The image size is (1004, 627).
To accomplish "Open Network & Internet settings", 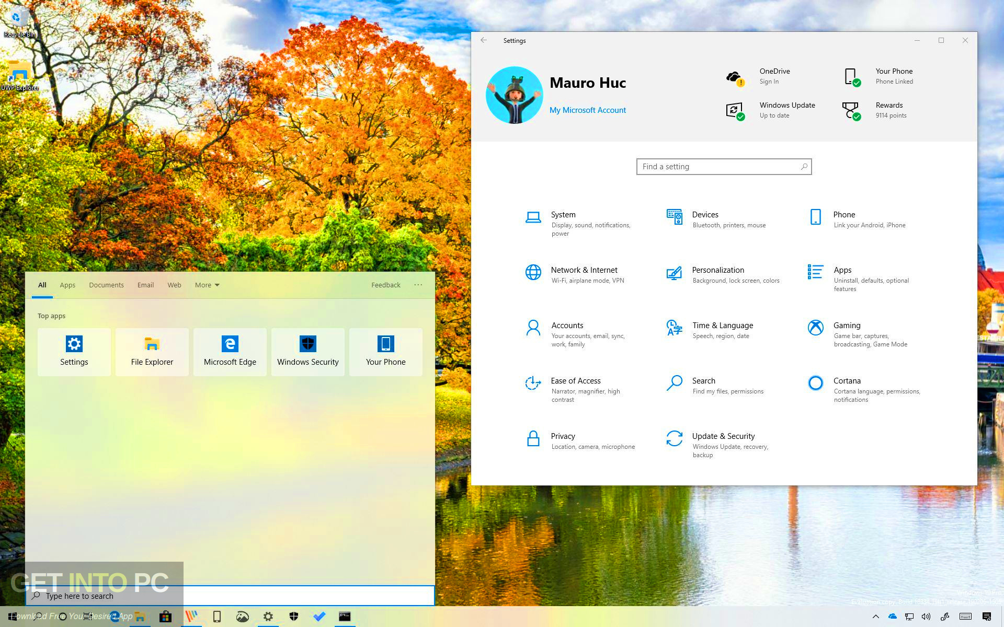I will pyautogui.click(x=575, y=275).
